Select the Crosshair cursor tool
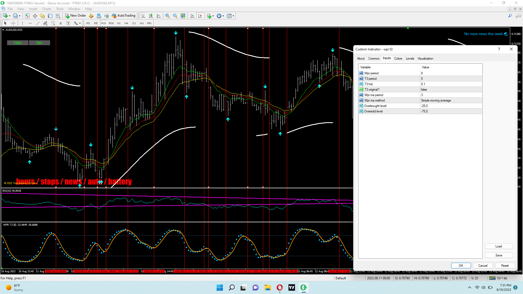The image size is (523, 294). (13, 23)
